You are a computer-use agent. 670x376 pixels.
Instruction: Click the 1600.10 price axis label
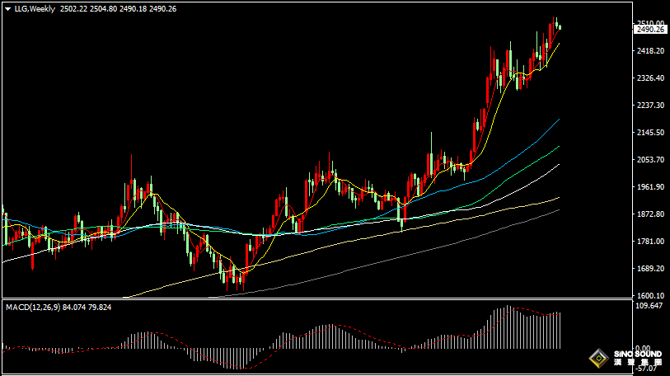(x=649, y=296)
